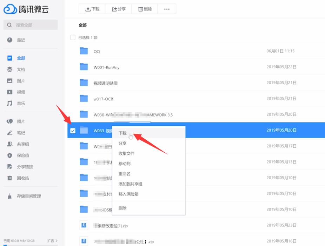Open the 图片 picture icon

click(x=9, y=81)
